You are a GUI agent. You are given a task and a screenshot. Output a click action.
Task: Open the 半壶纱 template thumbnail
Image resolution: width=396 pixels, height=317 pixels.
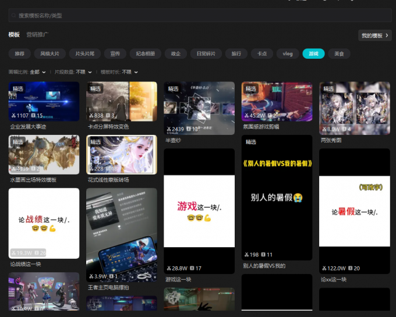click(x=199, y=108)
